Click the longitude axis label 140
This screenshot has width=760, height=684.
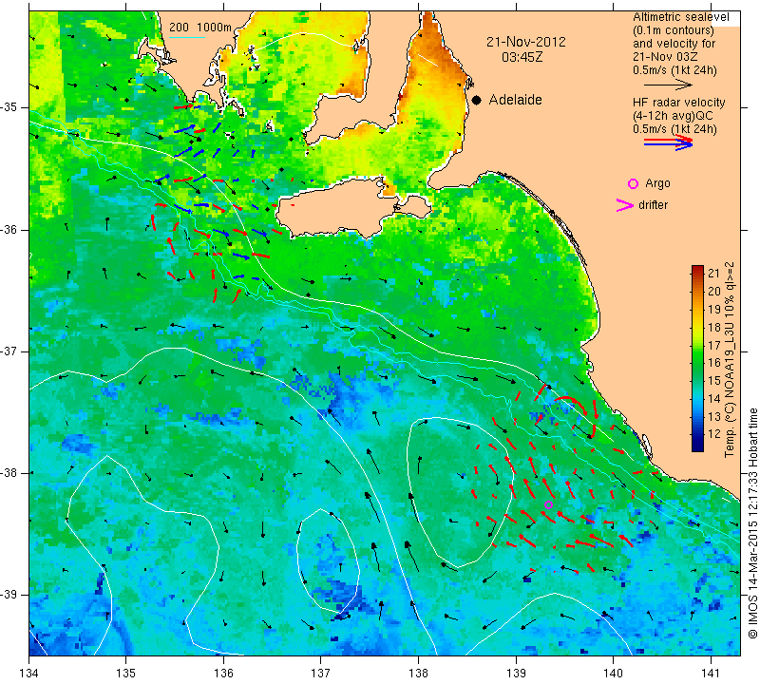pos(613,673)
